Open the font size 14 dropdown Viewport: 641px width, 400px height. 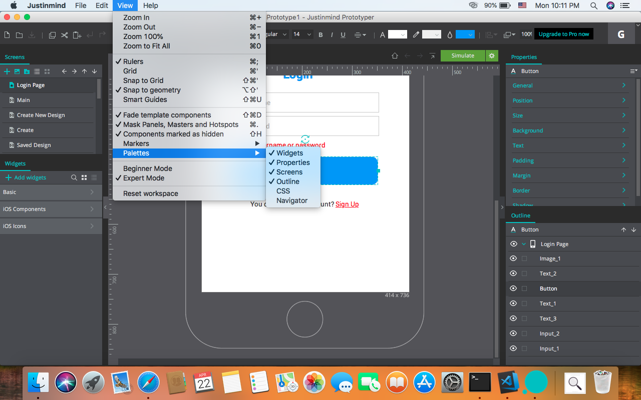302,34
